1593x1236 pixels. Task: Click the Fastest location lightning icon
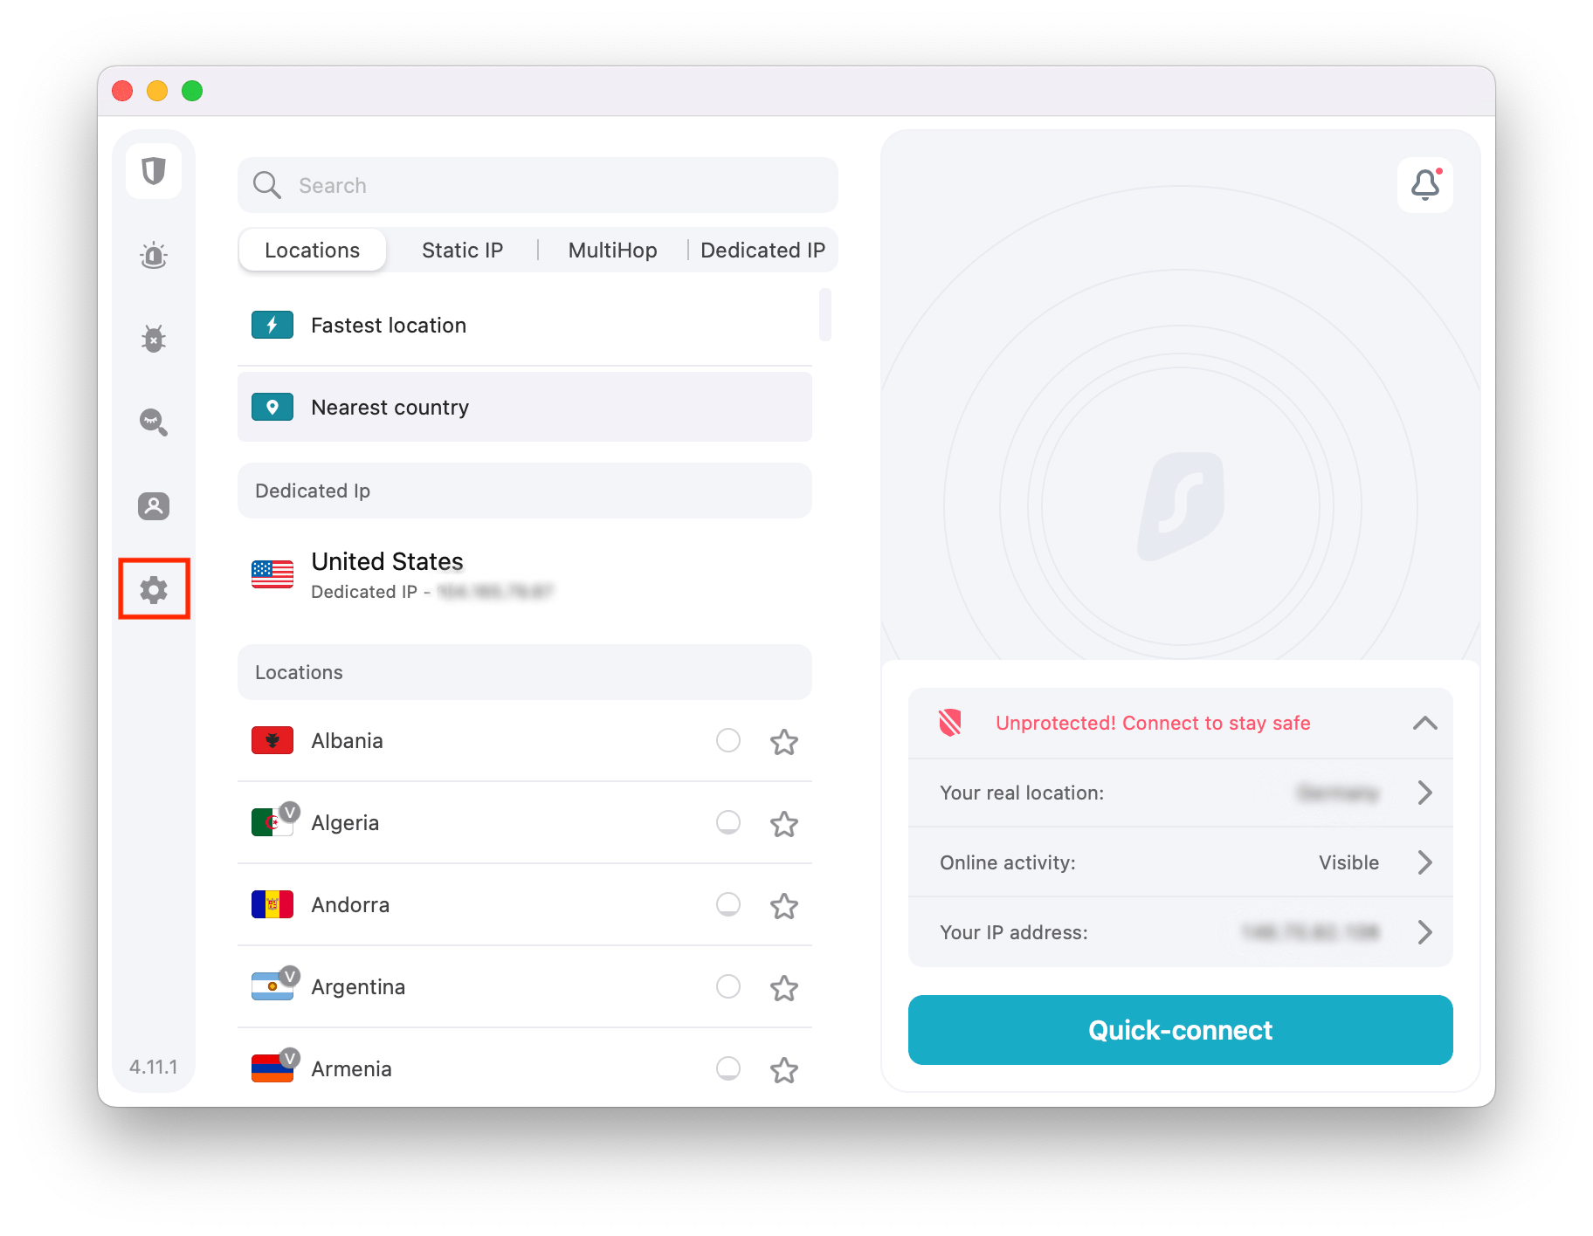[272, 324]
